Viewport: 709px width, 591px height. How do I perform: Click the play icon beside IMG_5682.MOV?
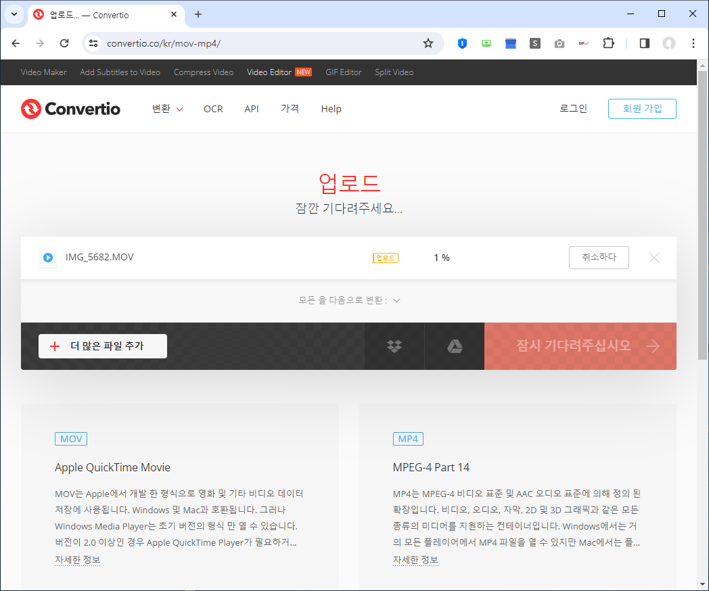point(47,257)
